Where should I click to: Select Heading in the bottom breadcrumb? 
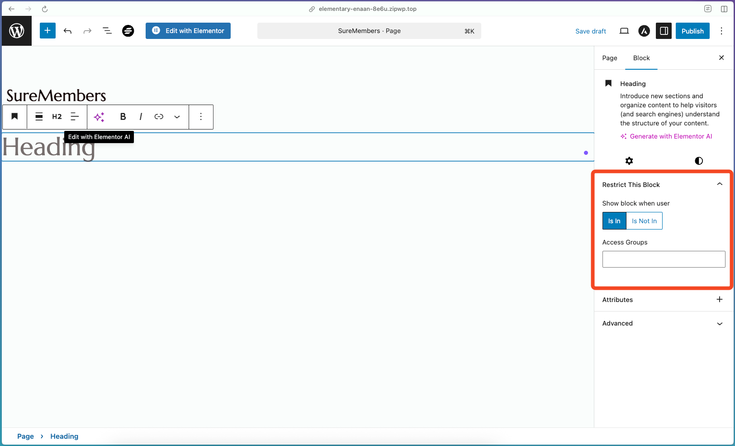[x=64, y=436]
